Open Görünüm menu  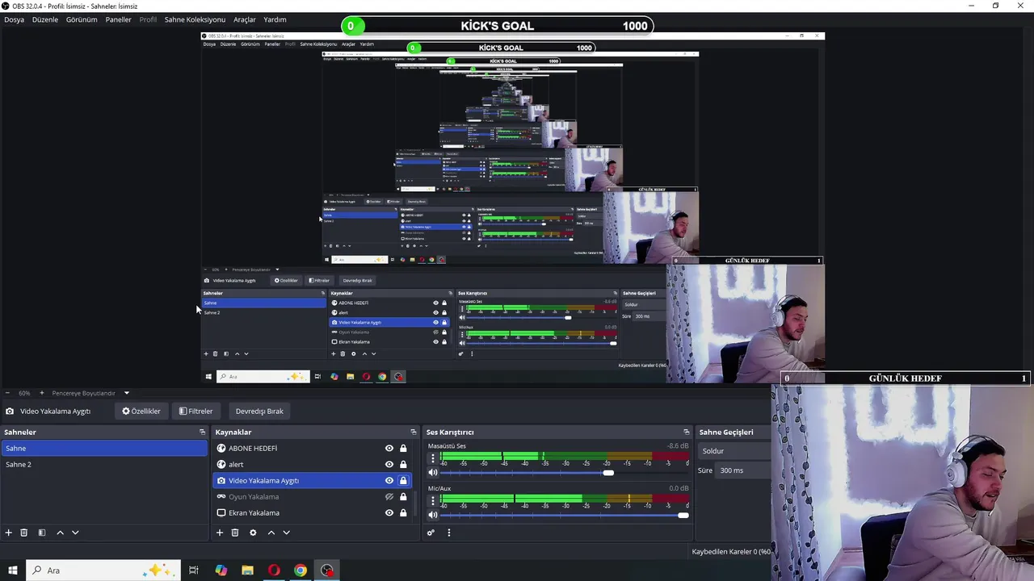click(x=82, y=19)
